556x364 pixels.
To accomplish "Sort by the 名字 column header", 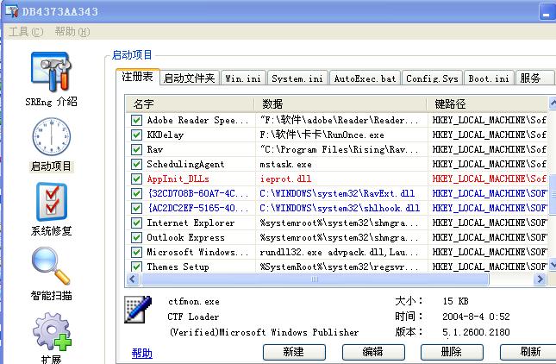I will (190, 104).
